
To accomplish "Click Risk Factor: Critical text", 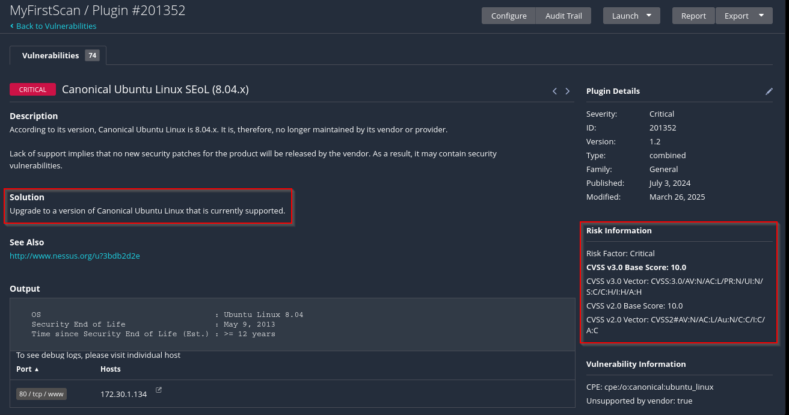I will point(621,253).
